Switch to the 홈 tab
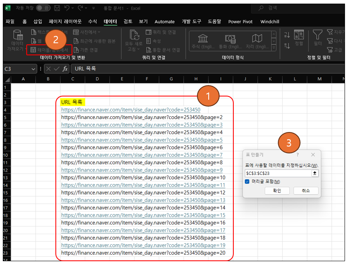Image resolution: width=347 pixels, height=264 pixels. [24, 22]
